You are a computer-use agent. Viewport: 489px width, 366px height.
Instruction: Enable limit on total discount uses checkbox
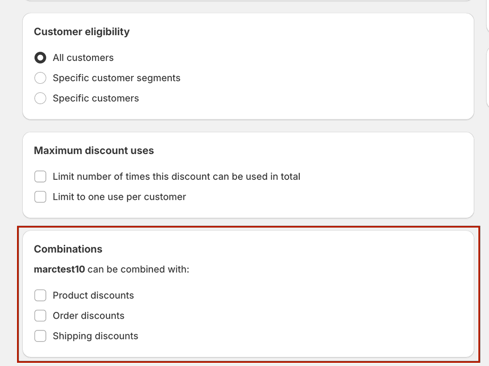pyautogui.click(x=40, y=177)
